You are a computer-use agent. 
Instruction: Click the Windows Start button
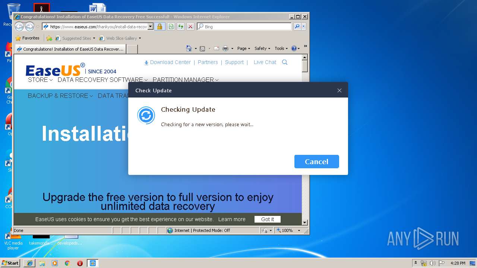tap(10, 263)
